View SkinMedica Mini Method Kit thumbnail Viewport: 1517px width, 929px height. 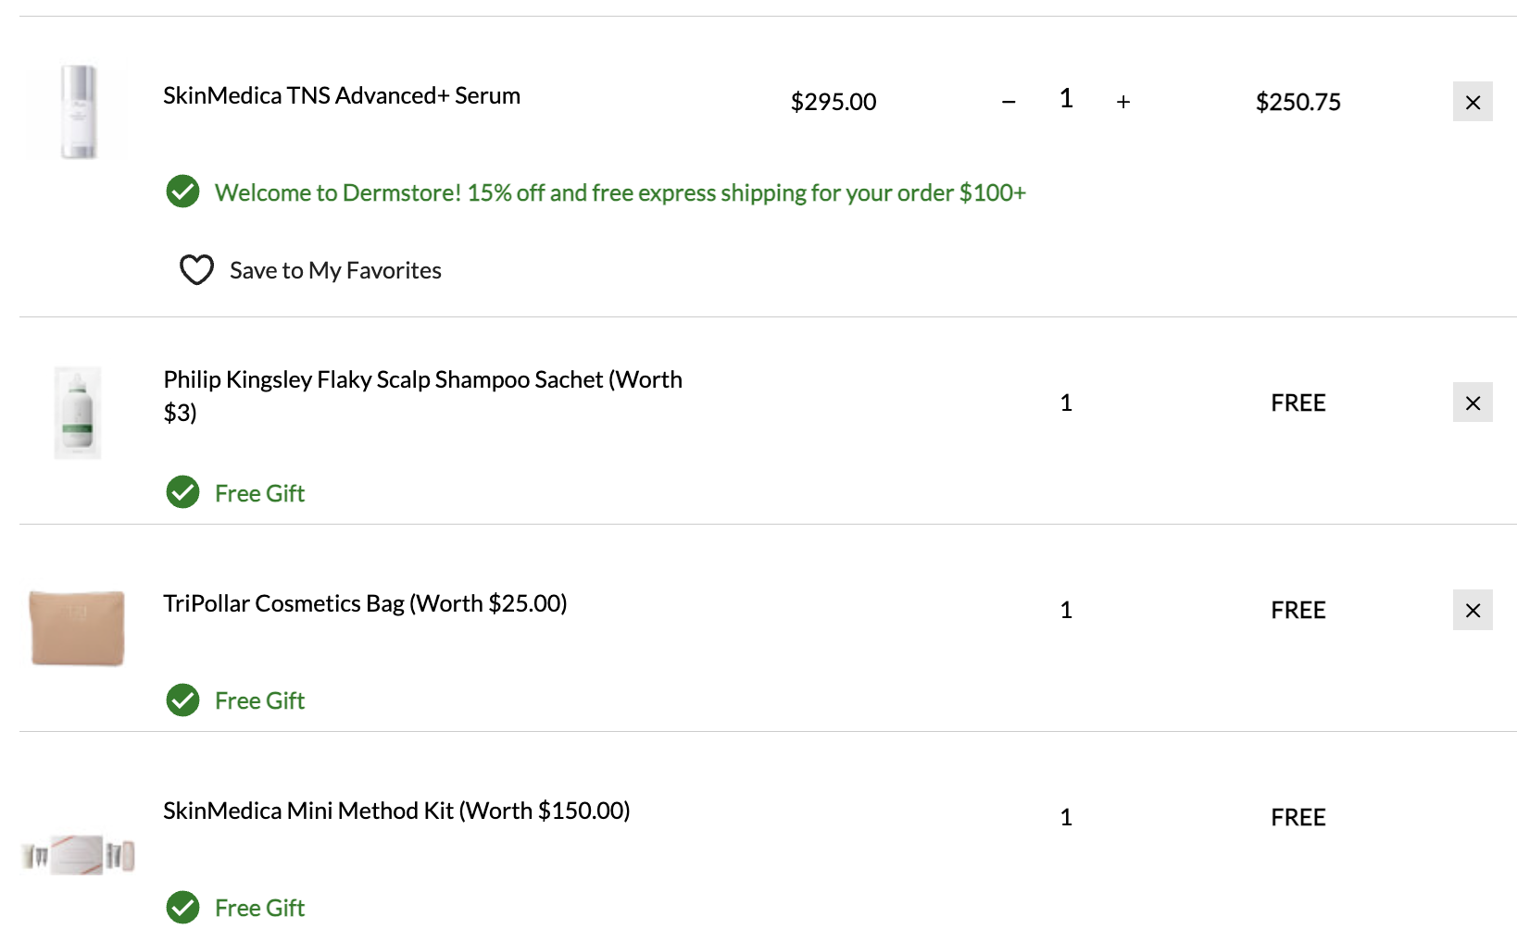click(78, 854)
